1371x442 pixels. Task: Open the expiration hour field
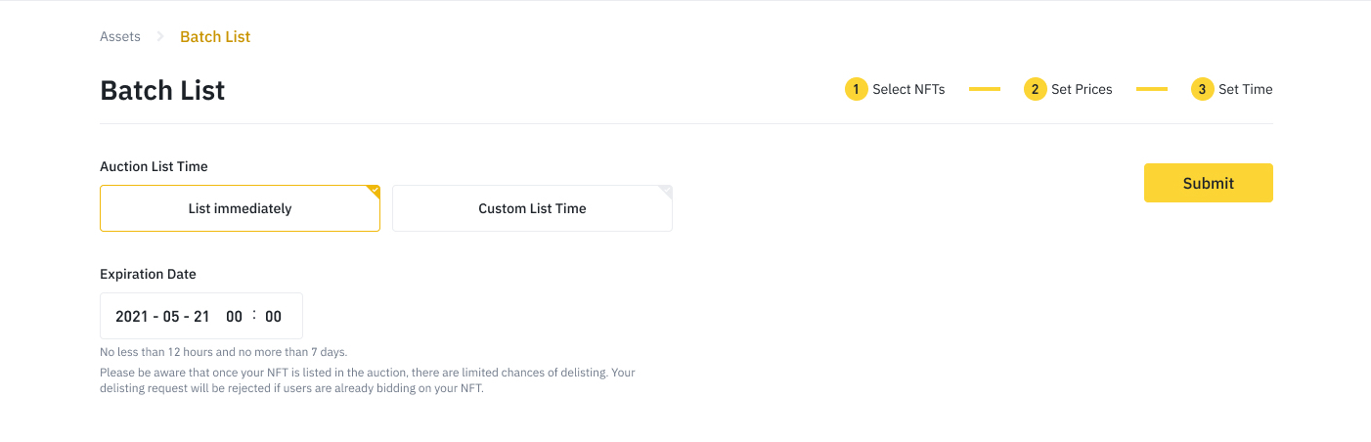tap(234, 317)
